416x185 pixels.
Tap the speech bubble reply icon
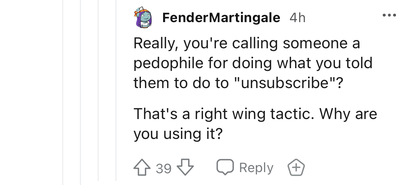(x=225, y=167)
